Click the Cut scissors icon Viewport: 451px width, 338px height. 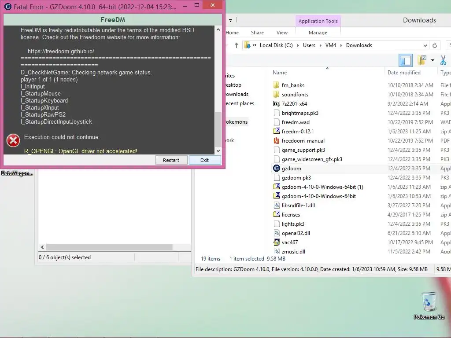[443, 60]
